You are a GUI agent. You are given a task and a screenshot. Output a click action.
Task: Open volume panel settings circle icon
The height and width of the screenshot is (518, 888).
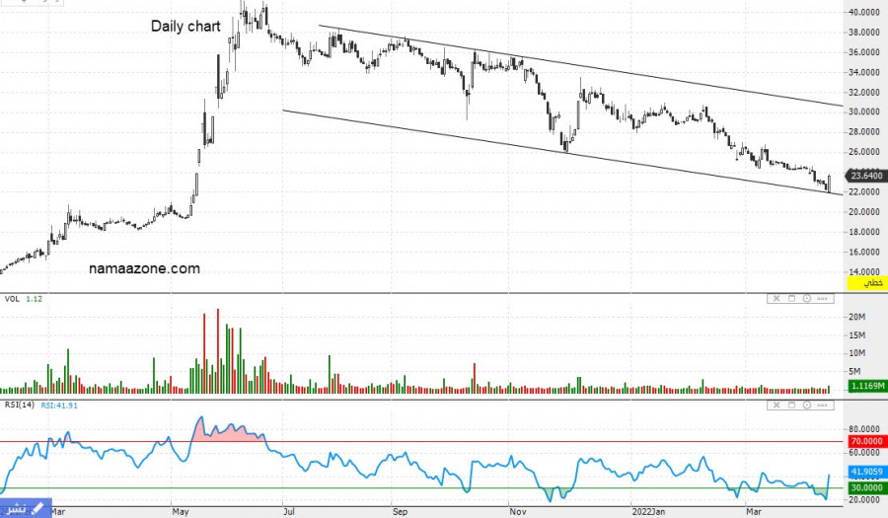pos(807,298)
